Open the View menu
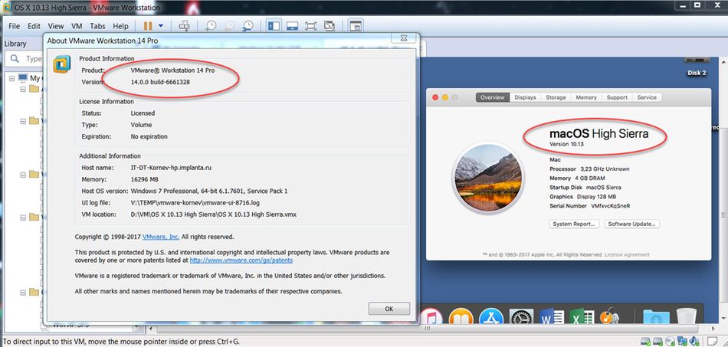This screenshot has height=347, width=728. (x=56, y=27)
